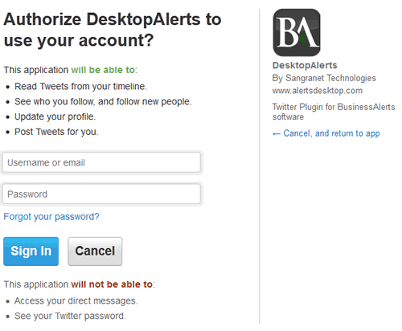Click the Authorize DesktopAlerts heading
The height and width of the screenshot is (331, 402).
(x=113, y=30)
